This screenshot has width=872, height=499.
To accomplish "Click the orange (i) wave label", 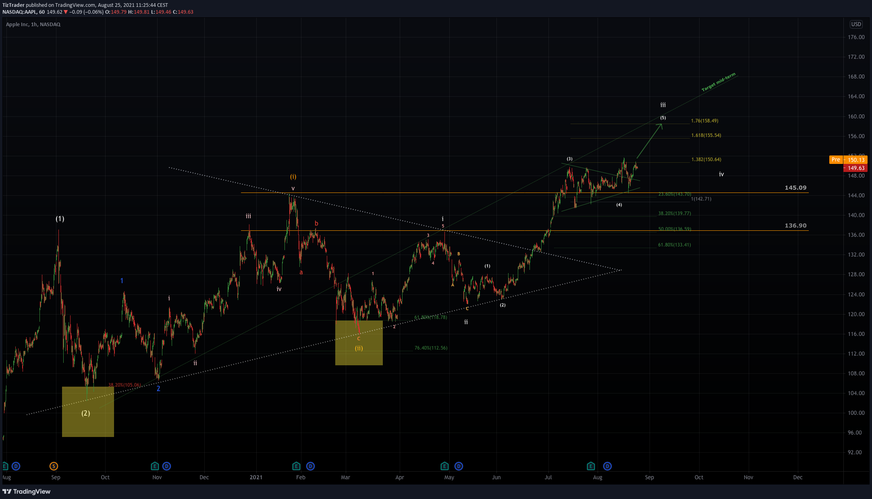I will click(293, 177).
